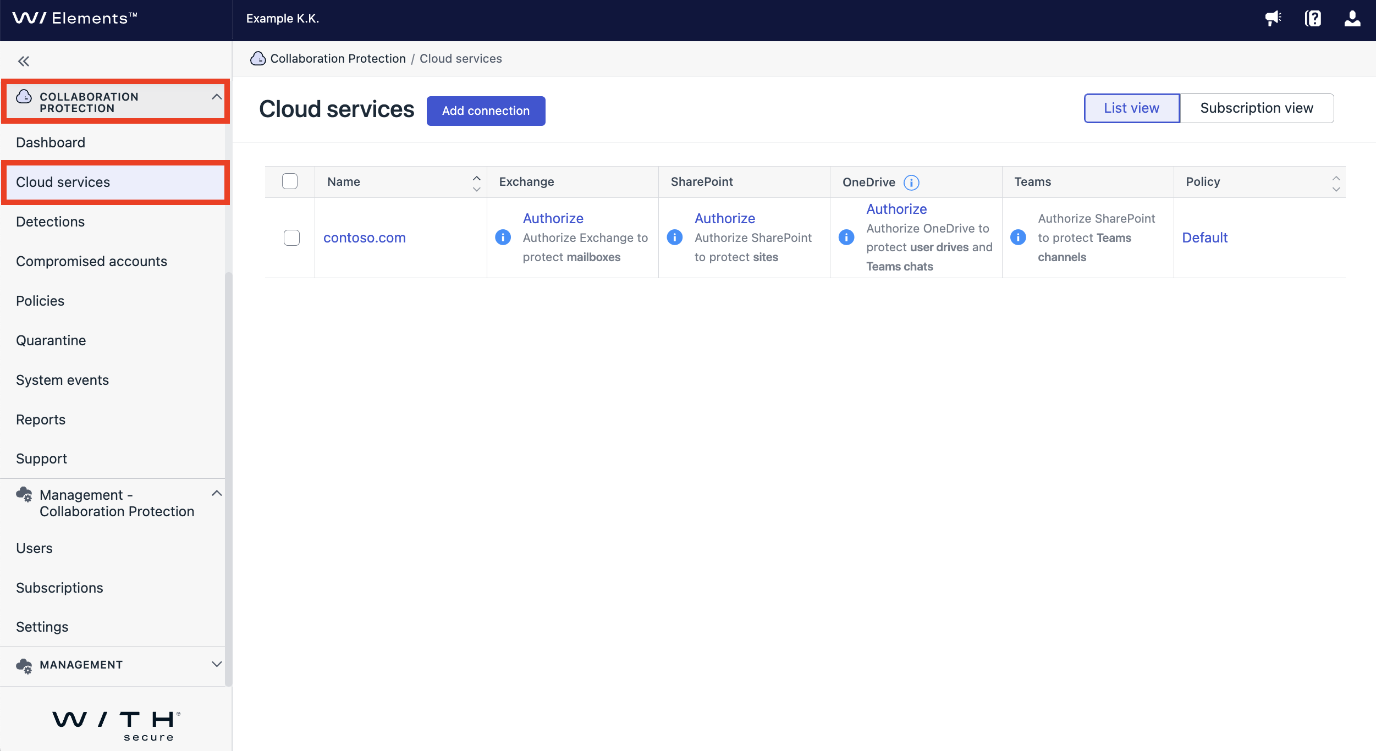
Task: Click the Exchange cell info icon
Action: (503, 237)
